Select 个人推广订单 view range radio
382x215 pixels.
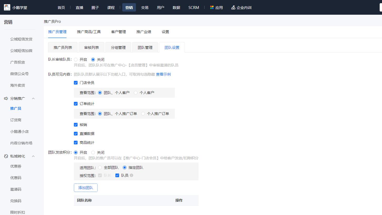pos(143,114)
